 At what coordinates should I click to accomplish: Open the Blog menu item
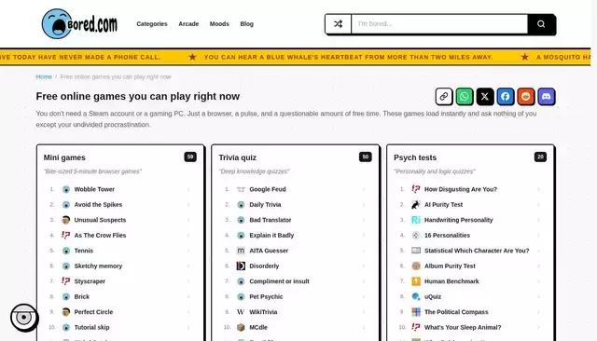point(246,24)
